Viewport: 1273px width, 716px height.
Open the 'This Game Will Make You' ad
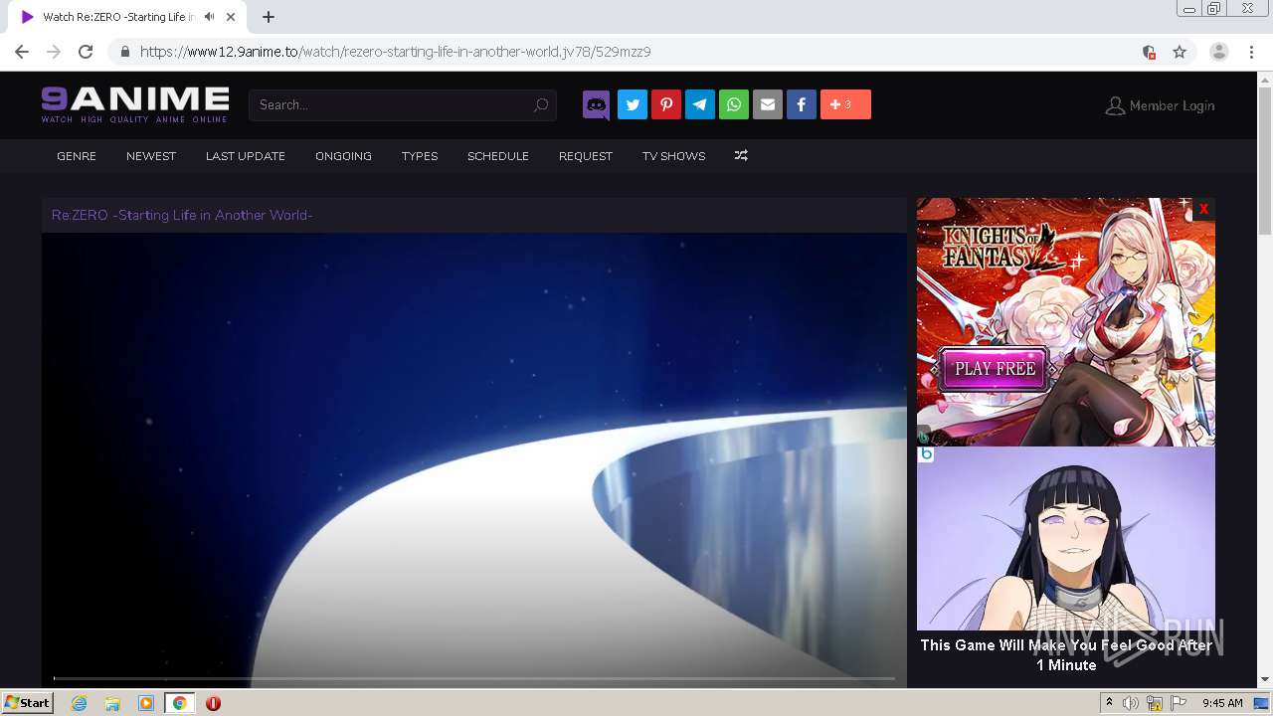click(x=1066, y=562)
